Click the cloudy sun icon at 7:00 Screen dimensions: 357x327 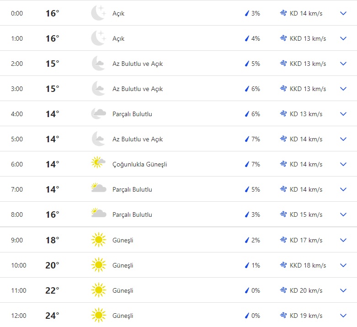point(98,189)
